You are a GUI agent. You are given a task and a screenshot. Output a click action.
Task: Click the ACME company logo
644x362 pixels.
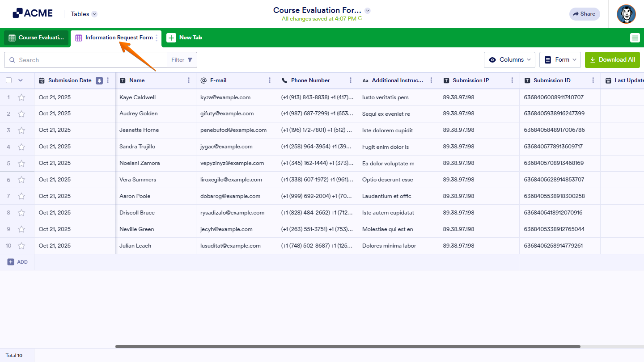33,13
